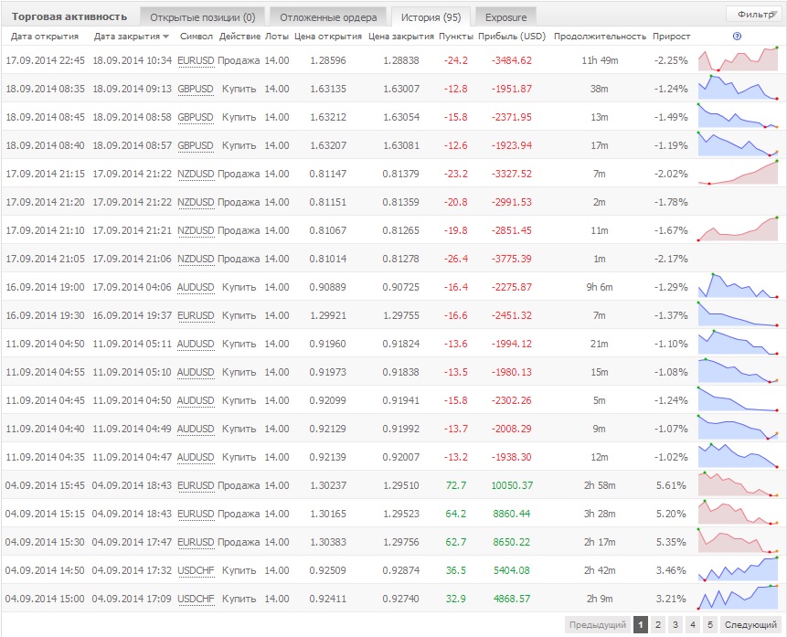Open EURUSD link in -3484.62 row

click(196, 60)
